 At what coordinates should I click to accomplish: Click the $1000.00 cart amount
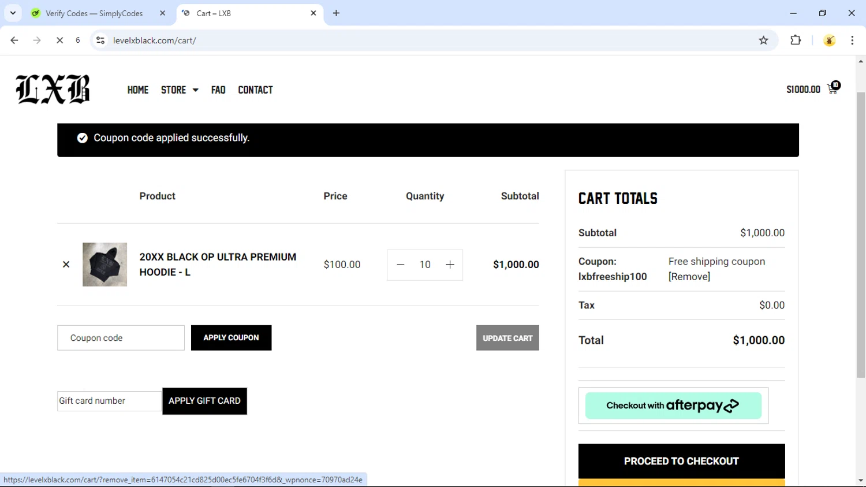coord(803,89)
